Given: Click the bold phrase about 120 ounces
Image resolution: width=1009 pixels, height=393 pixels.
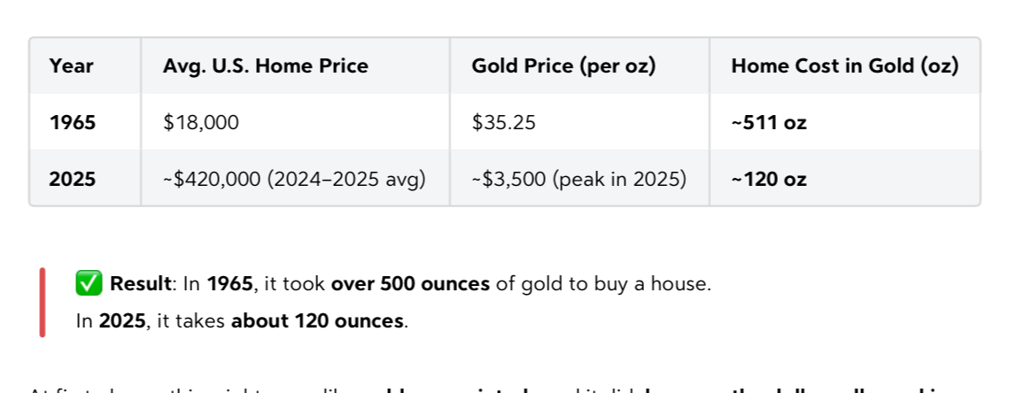Looking at the screenshot, I should (x=317, y=320).
